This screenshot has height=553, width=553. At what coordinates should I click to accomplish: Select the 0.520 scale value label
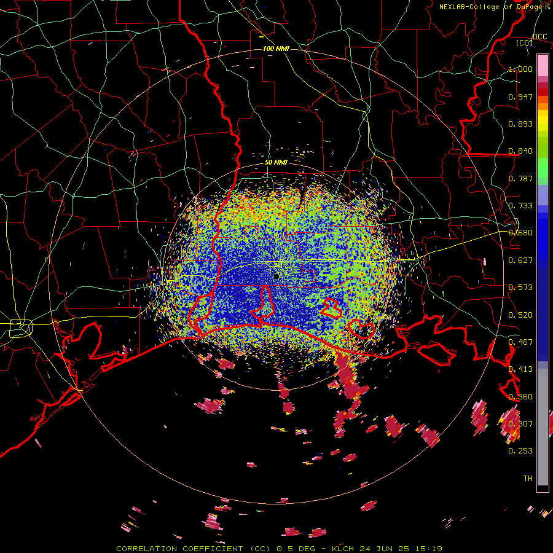click(520, 315)
